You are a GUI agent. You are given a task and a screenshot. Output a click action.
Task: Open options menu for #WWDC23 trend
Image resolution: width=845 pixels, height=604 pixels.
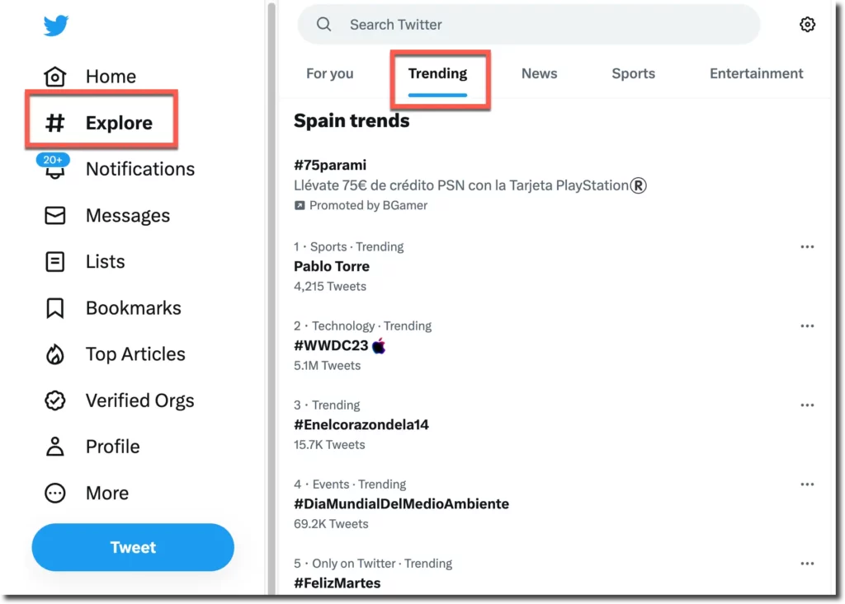(x=807, y=325)
